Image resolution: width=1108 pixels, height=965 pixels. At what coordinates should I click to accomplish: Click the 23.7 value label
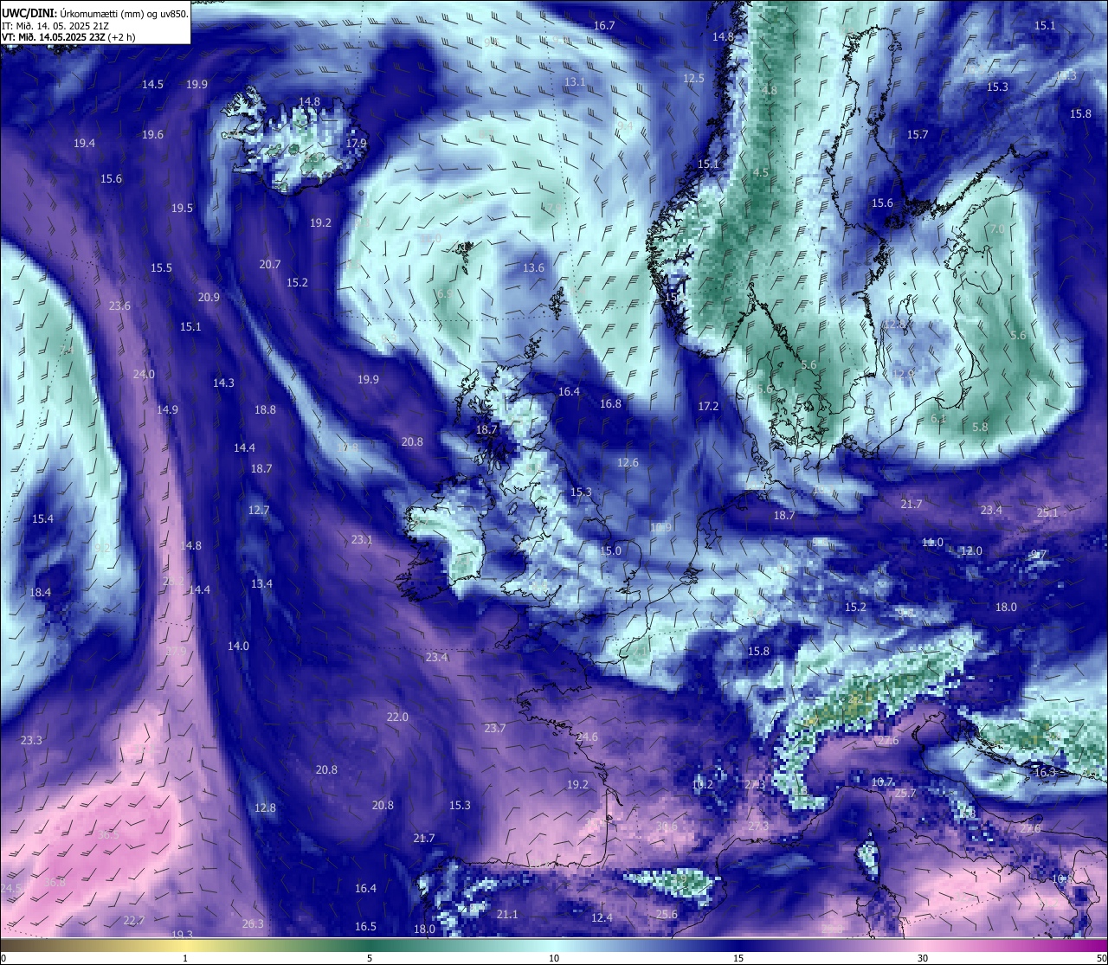tap(494, 728)
